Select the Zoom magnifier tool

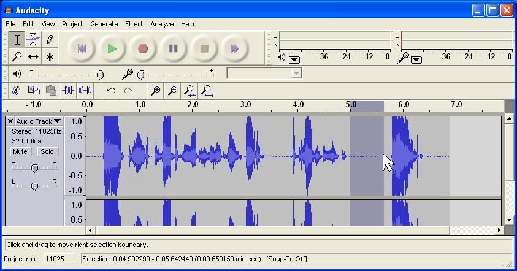coord(17,56)
